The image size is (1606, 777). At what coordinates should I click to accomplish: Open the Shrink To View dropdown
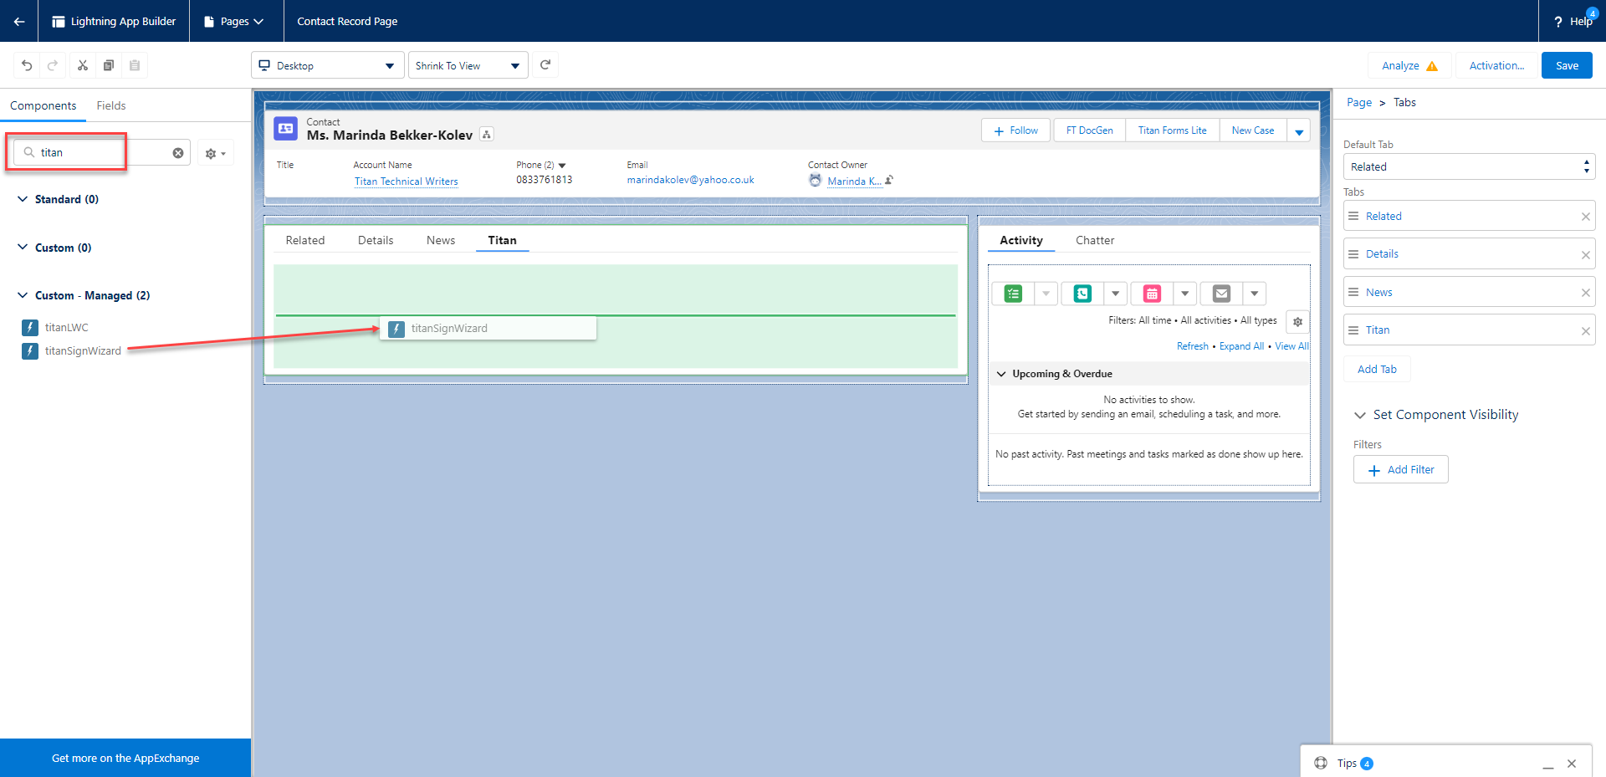point(468,65)
